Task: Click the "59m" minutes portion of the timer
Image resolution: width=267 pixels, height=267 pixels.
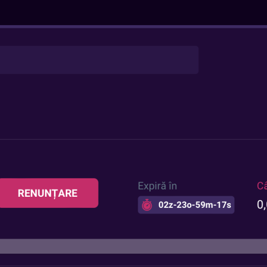Action: pyautogui.click(x=205, y=205)
